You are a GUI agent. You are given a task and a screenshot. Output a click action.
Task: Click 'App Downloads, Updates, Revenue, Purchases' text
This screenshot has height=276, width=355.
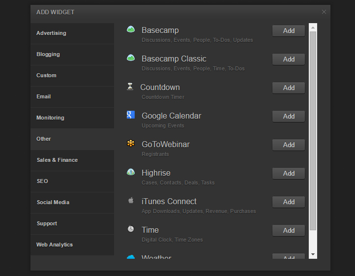pos(199,211)
